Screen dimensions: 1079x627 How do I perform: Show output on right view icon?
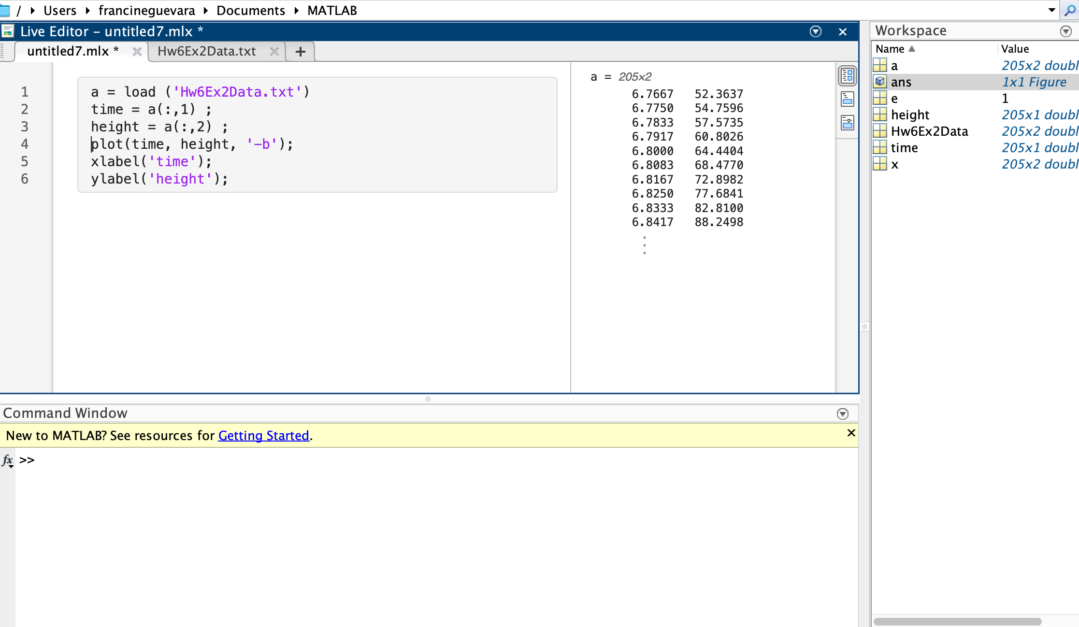click(x=847, y=76)
